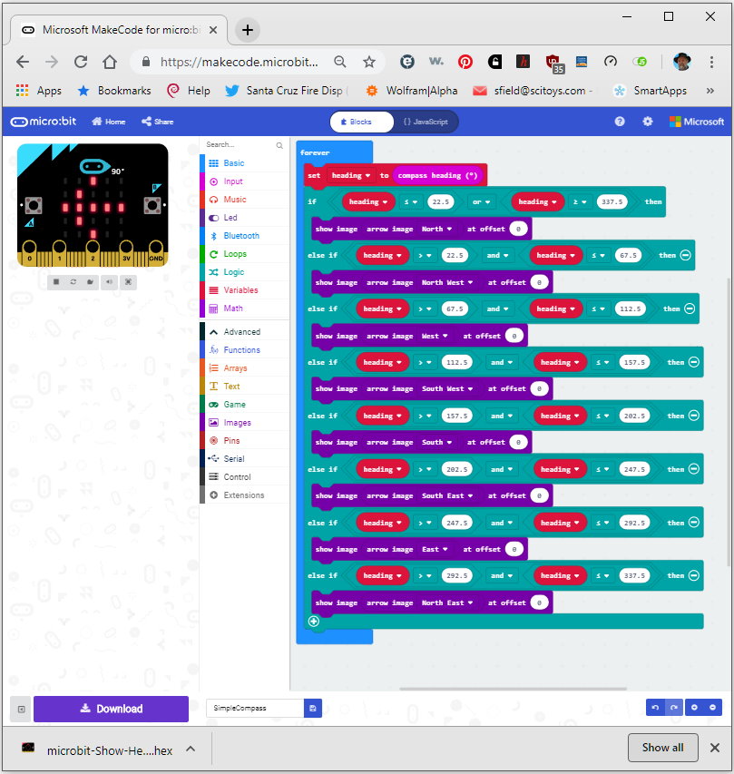Open the arrow image North dropdown
734x774 pixels.
tap(437, 229)
